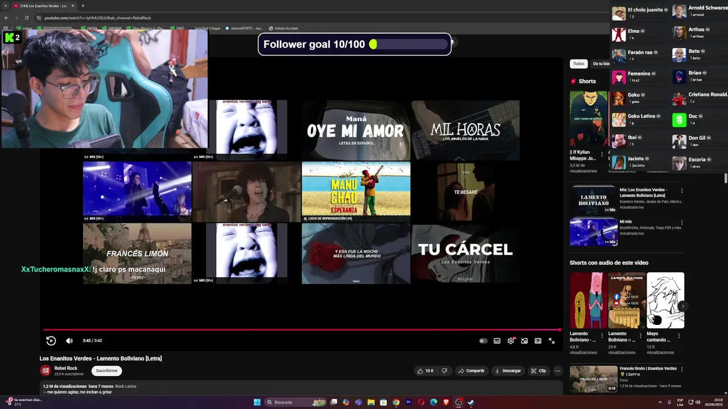Screen dimensions: 728x409
Task: Open the Windows Start menu
Action: click(x=257, y=402)
